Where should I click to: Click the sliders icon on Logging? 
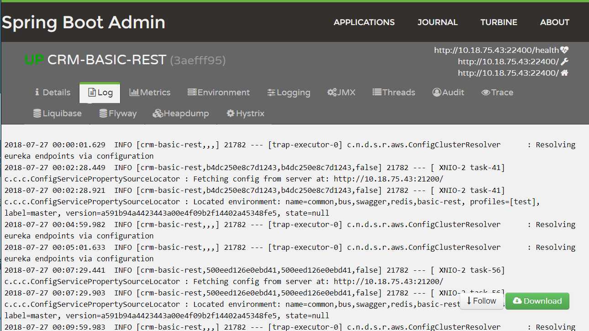coord(271,93)
